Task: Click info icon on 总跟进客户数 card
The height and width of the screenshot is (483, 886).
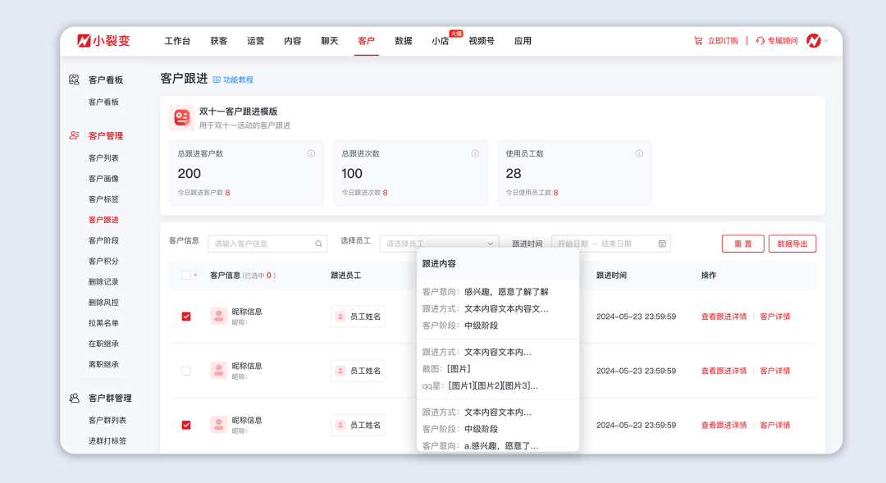Action: pyautogui.click(x=311, y=153)
